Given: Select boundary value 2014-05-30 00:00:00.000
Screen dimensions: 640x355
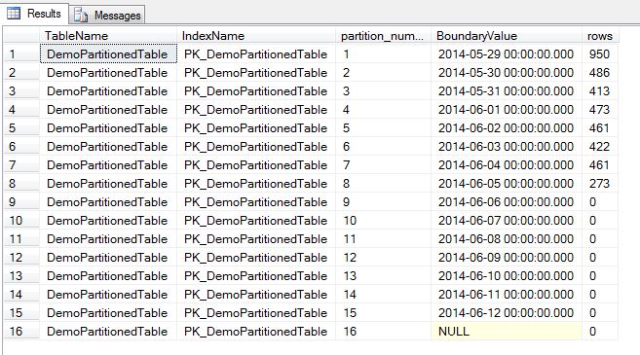Looking at the screenshot, I should tap(507, 73).
